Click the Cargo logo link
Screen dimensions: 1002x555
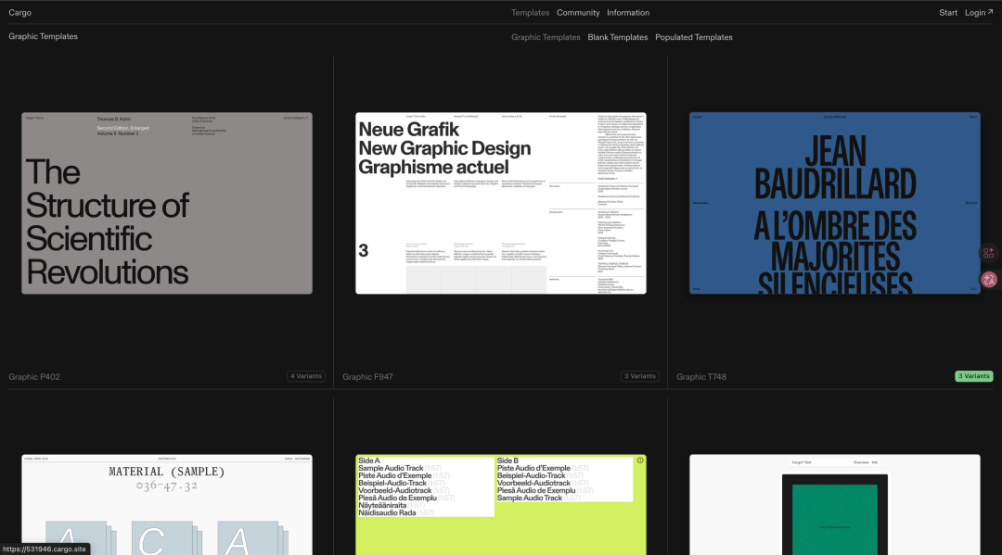[x=19, y=13]
